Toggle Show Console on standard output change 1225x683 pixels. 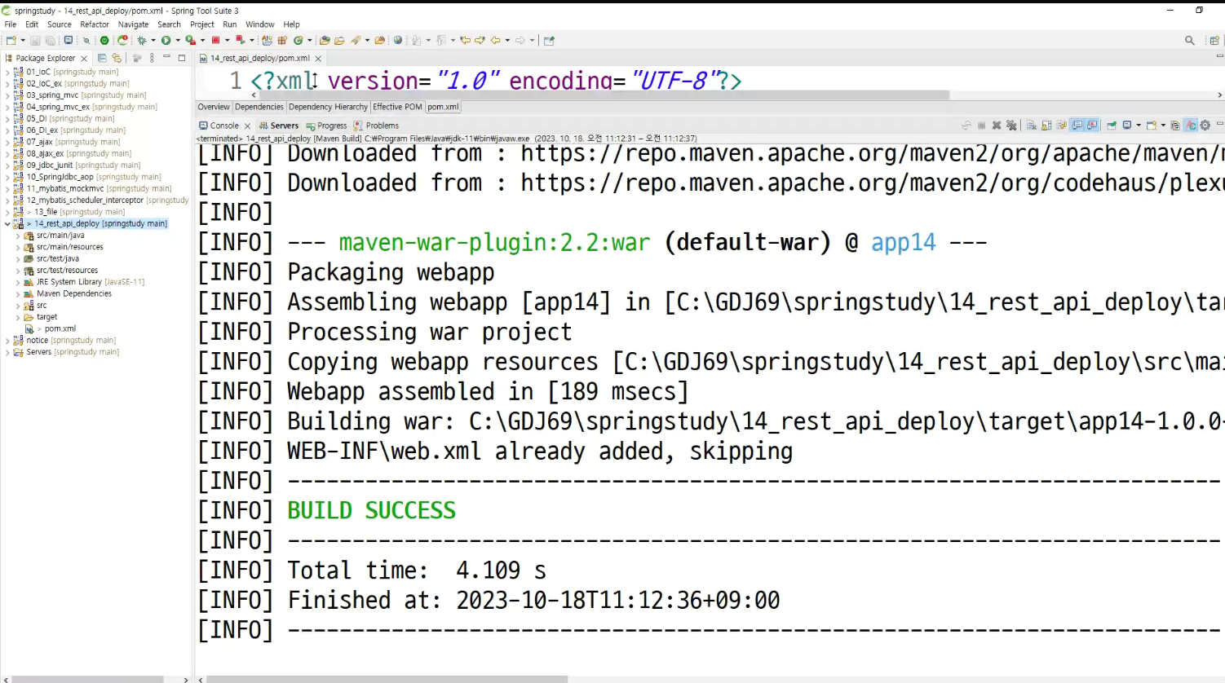1077,126
